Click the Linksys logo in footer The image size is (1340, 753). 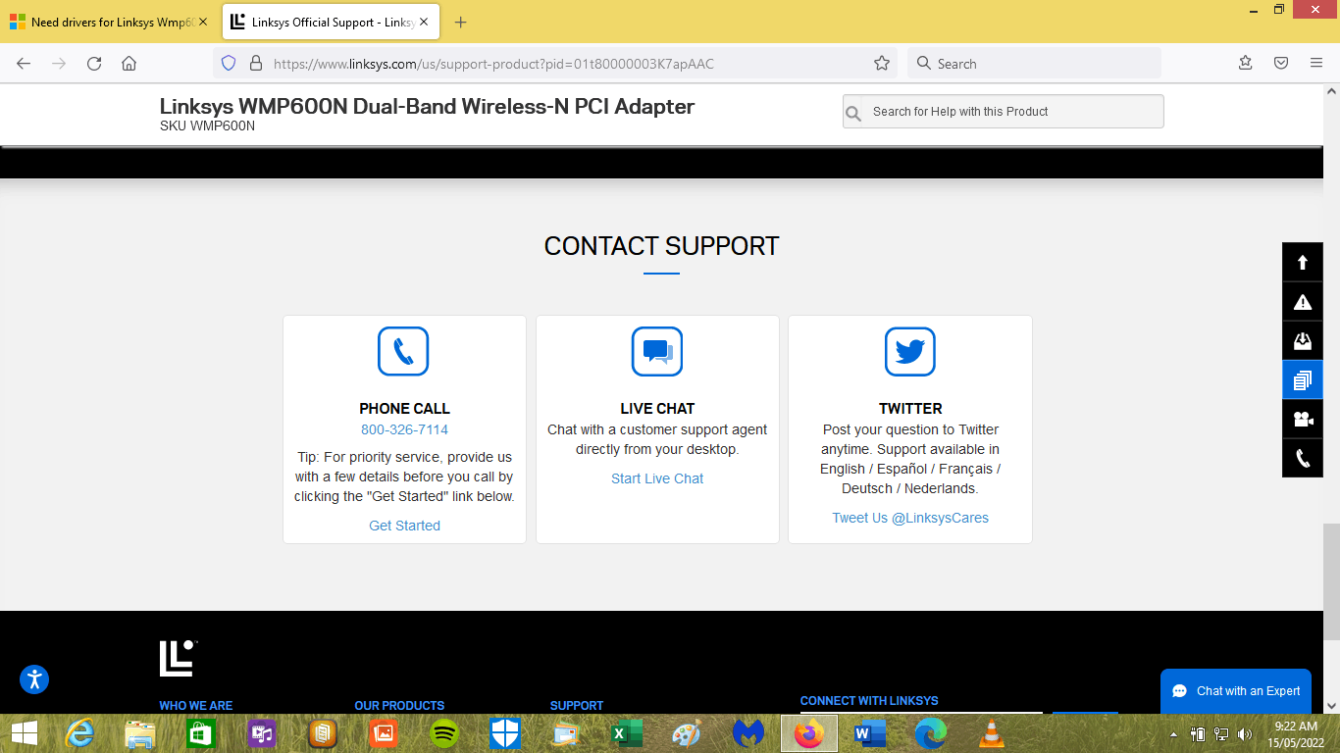pos(179,659)
